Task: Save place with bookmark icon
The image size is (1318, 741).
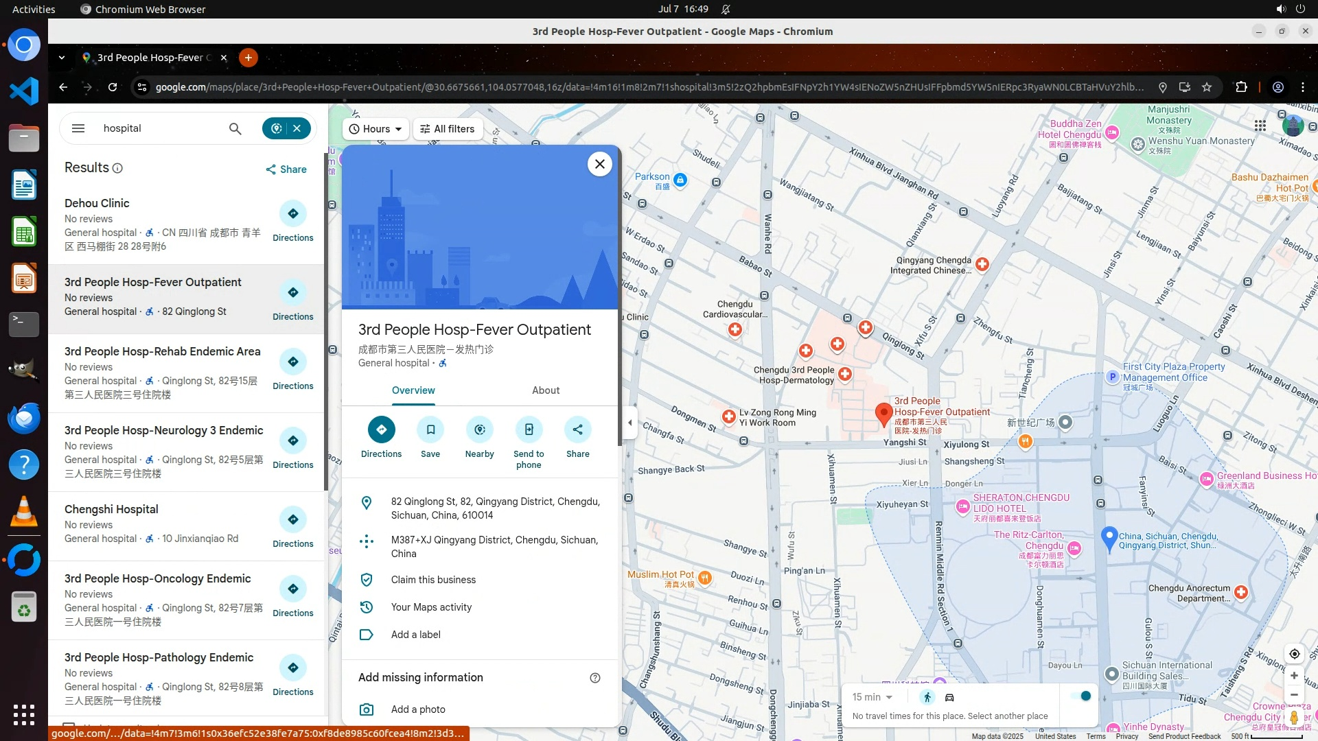Action: coord(430,430)
